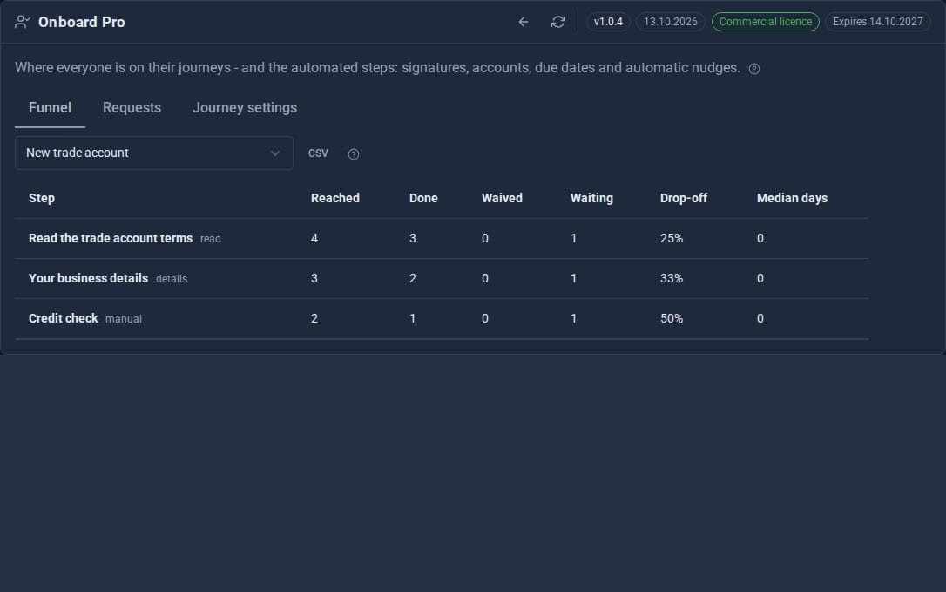Image resolution: width=946 pixels, height=592 pixels.
Task: Open the Requests tab
Action: 132,107
